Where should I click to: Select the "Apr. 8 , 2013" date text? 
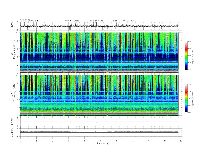tap(72, 21)
